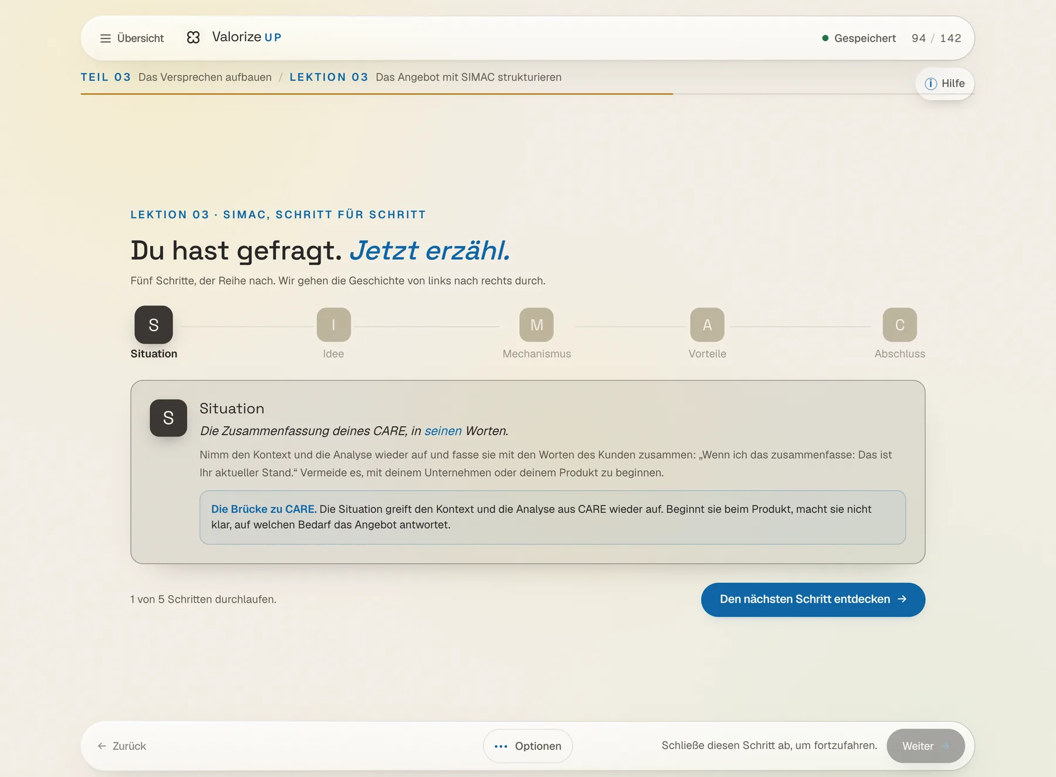Click the Die Brücke zu CARE note
1056x777 pixels.
(553, 517)
